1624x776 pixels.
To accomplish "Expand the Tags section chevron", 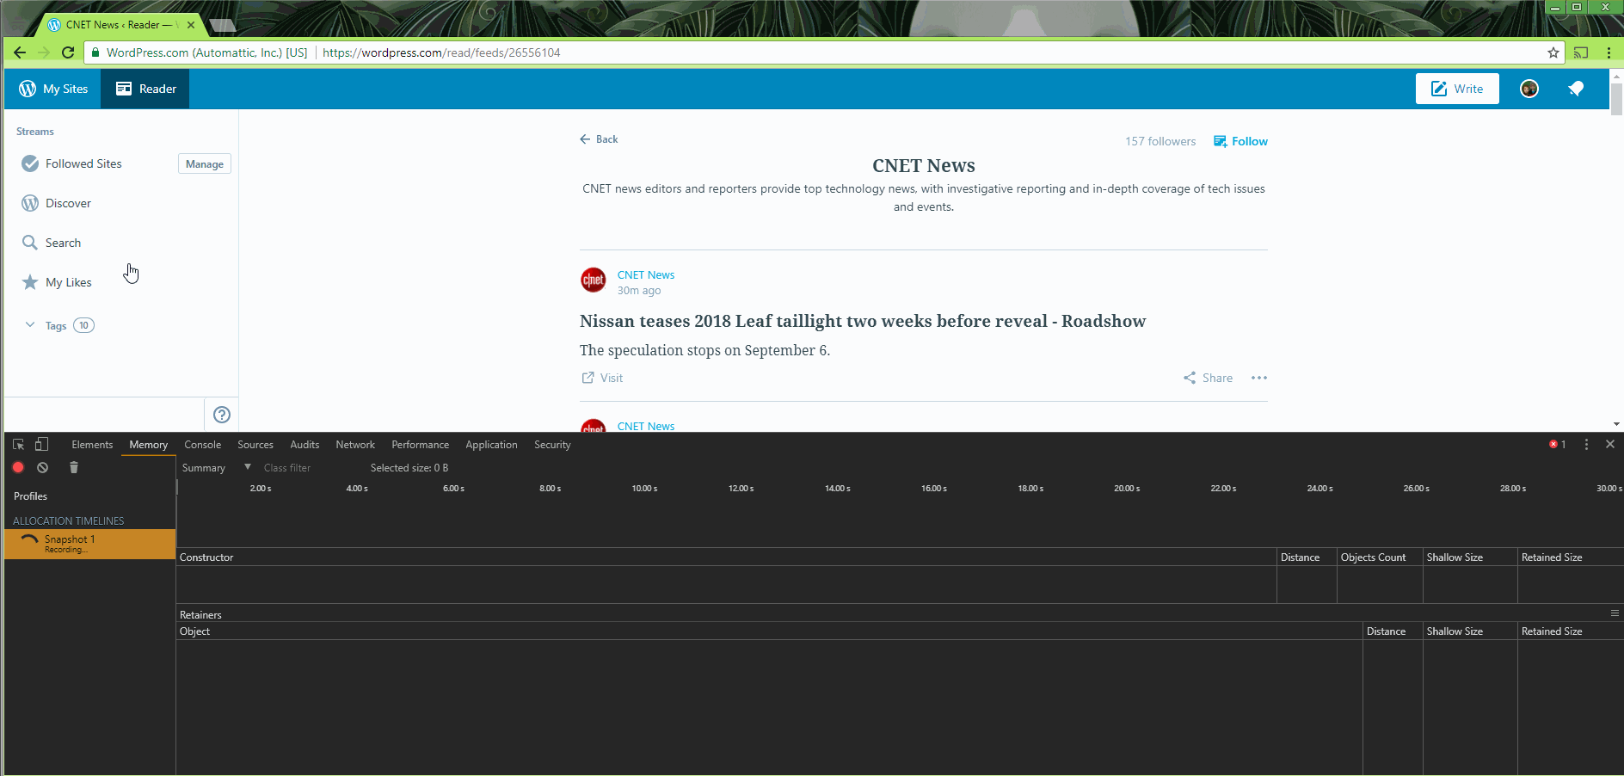I will point(30,325).
